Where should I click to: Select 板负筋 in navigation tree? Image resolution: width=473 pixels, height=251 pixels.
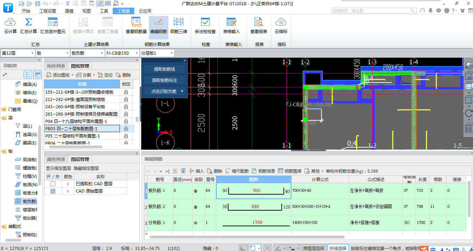tap(26, 201)
